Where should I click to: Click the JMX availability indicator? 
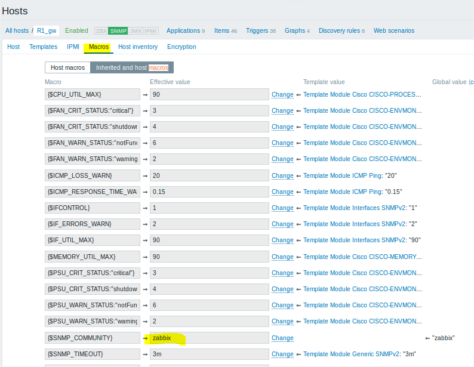click(136, 31)
